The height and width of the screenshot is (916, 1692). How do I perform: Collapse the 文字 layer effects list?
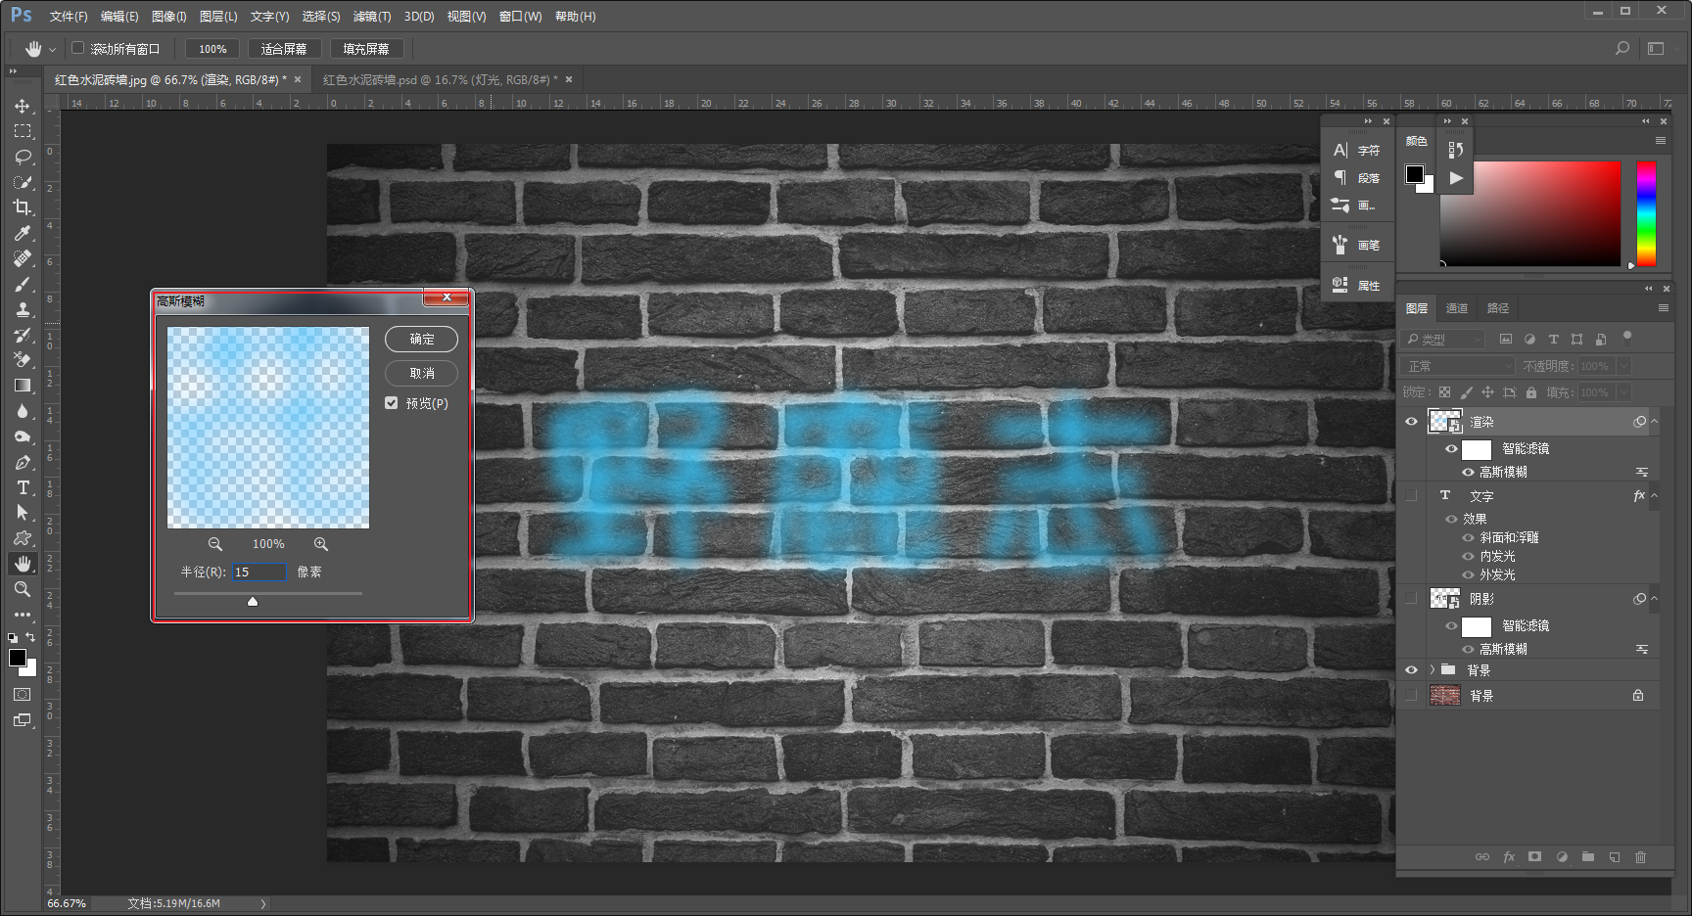point(1654,496)
